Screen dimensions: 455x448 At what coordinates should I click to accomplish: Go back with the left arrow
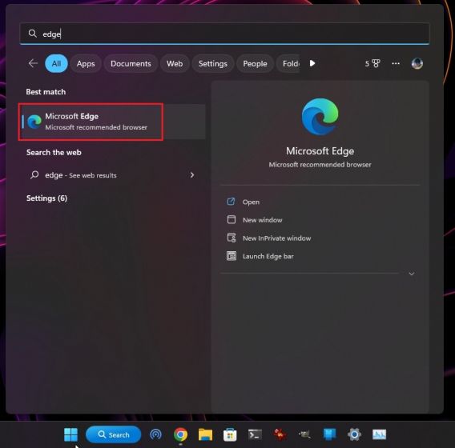(33, 63)
